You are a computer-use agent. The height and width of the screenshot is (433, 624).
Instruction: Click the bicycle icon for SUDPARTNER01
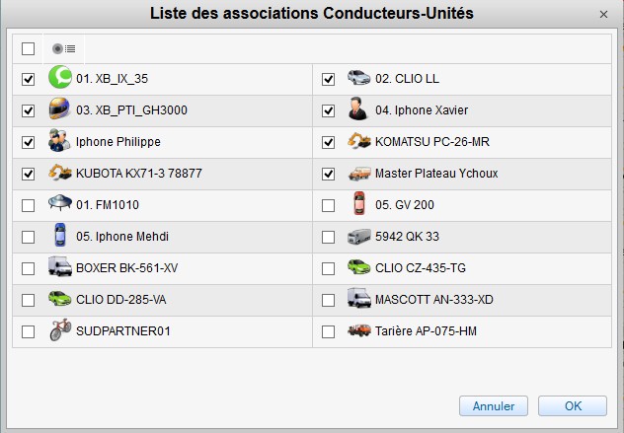pyautogui.click(x=60, y=329)
